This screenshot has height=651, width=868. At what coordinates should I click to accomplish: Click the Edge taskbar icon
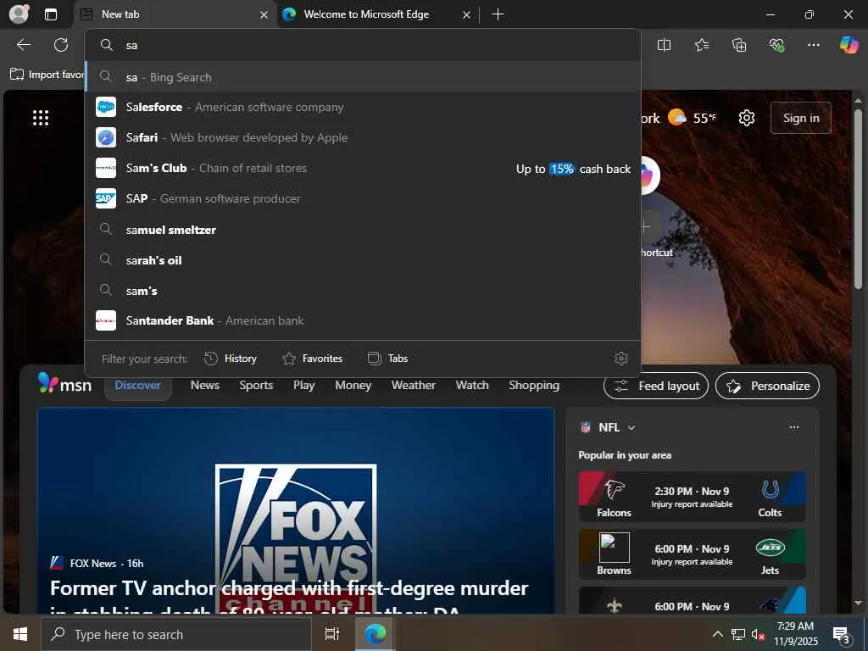(x=375, y=634)
